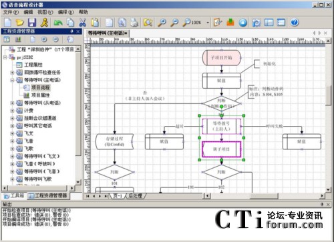Click the blue question mark help icon
Viewport: 334px width, 242px height.
pos(295,23)
